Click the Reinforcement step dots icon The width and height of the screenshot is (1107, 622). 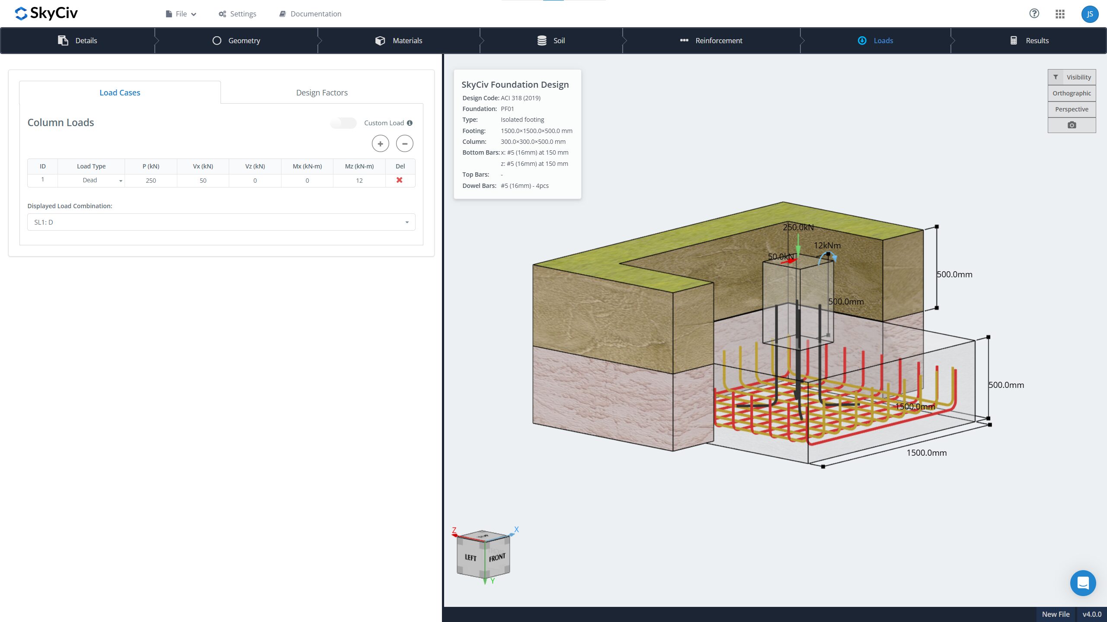(x=684, y=41)
